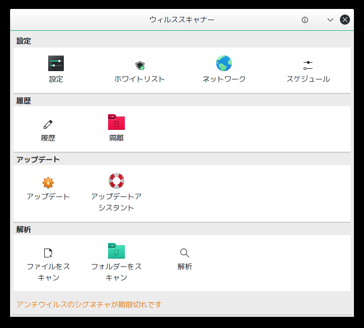Screen dimensions: 364x328
Task: Click the 設定 section header
Action: click(x=24, y=41)
